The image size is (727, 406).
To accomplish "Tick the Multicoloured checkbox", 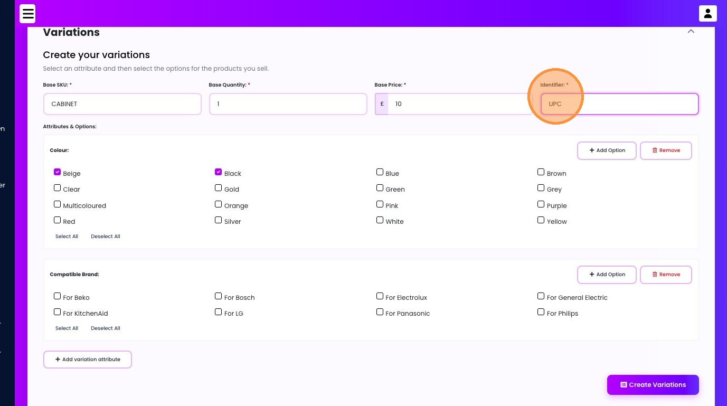I will tap(57, 204).
